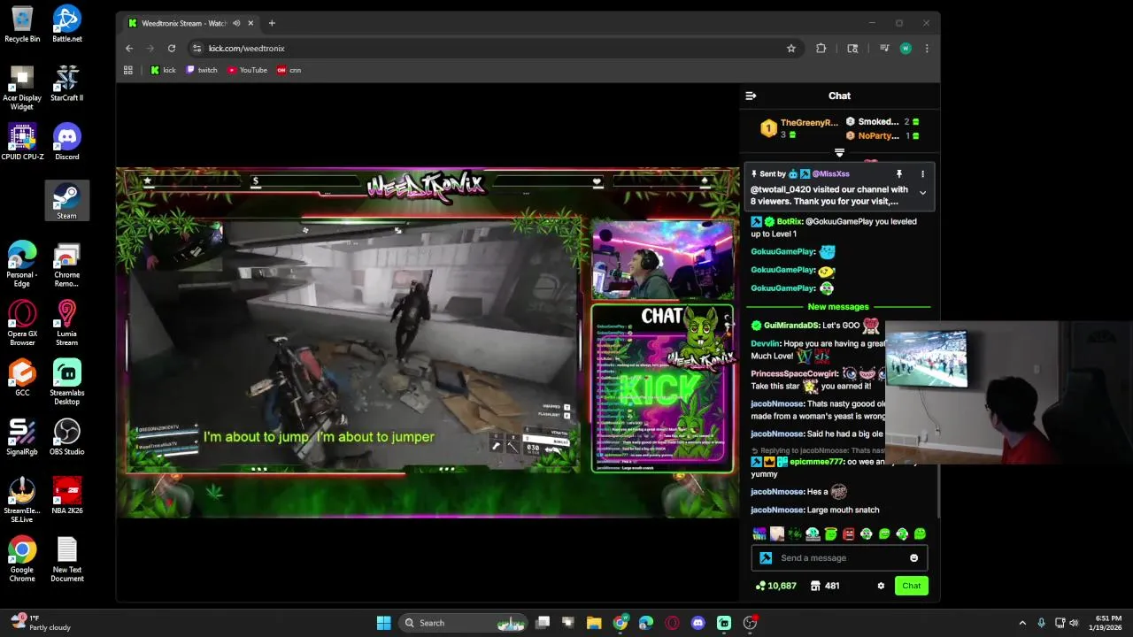Select the green halo face quick emote
This screenshot has height=637, width=1133.
click(x=830, y=534)
